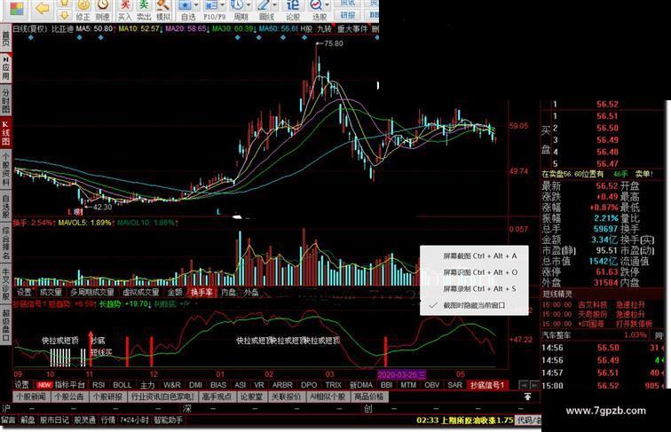Click the 2020-03-25 date marker
This screenshot has height=432, width=671.
tap(401, 374)
